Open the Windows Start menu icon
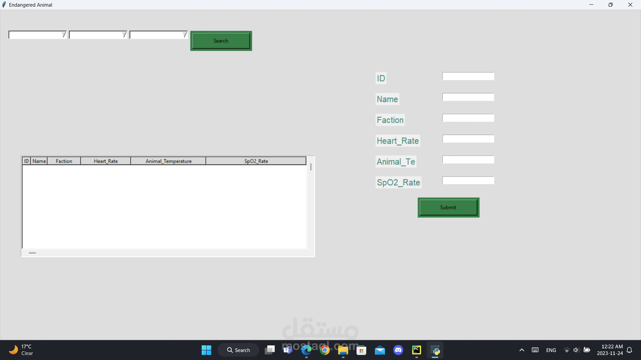Image resolution: width=641 pixels, height=360 pixels. [206, 350]
